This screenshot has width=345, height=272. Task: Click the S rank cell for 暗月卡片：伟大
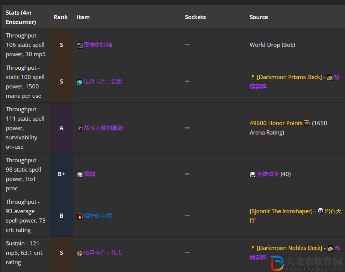point(62,253)
